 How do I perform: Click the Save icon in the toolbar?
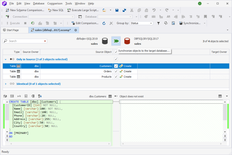pos(117,10)
